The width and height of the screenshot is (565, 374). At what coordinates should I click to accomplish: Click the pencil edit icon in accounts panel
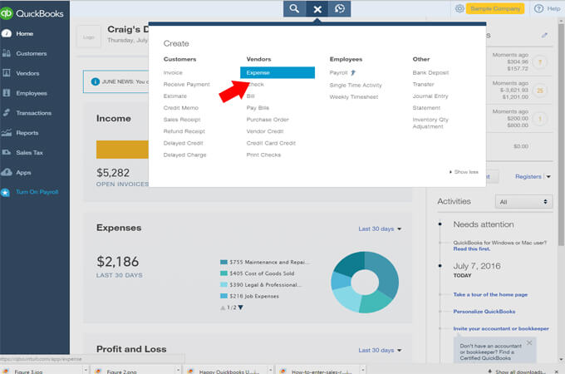544,35
